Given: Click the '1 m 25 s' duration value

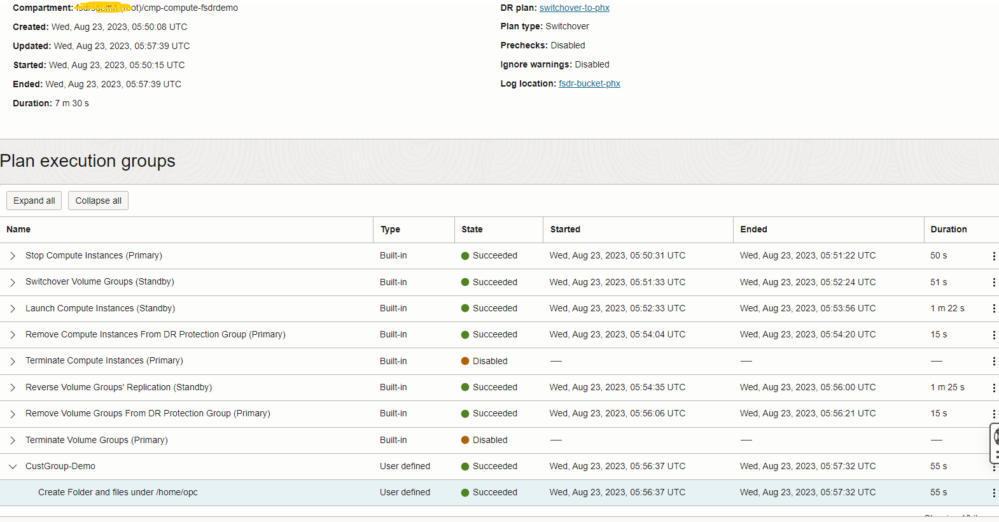Looking at the screenshot, I should (947, 387).
